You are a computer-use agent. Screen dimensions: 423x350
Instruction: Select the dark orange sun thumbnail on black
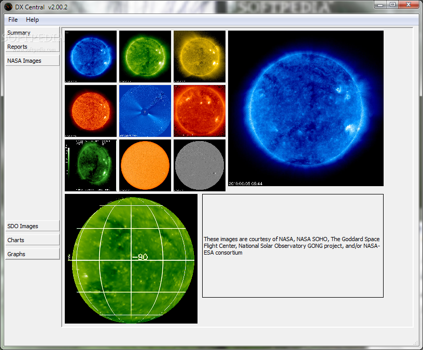91,111
